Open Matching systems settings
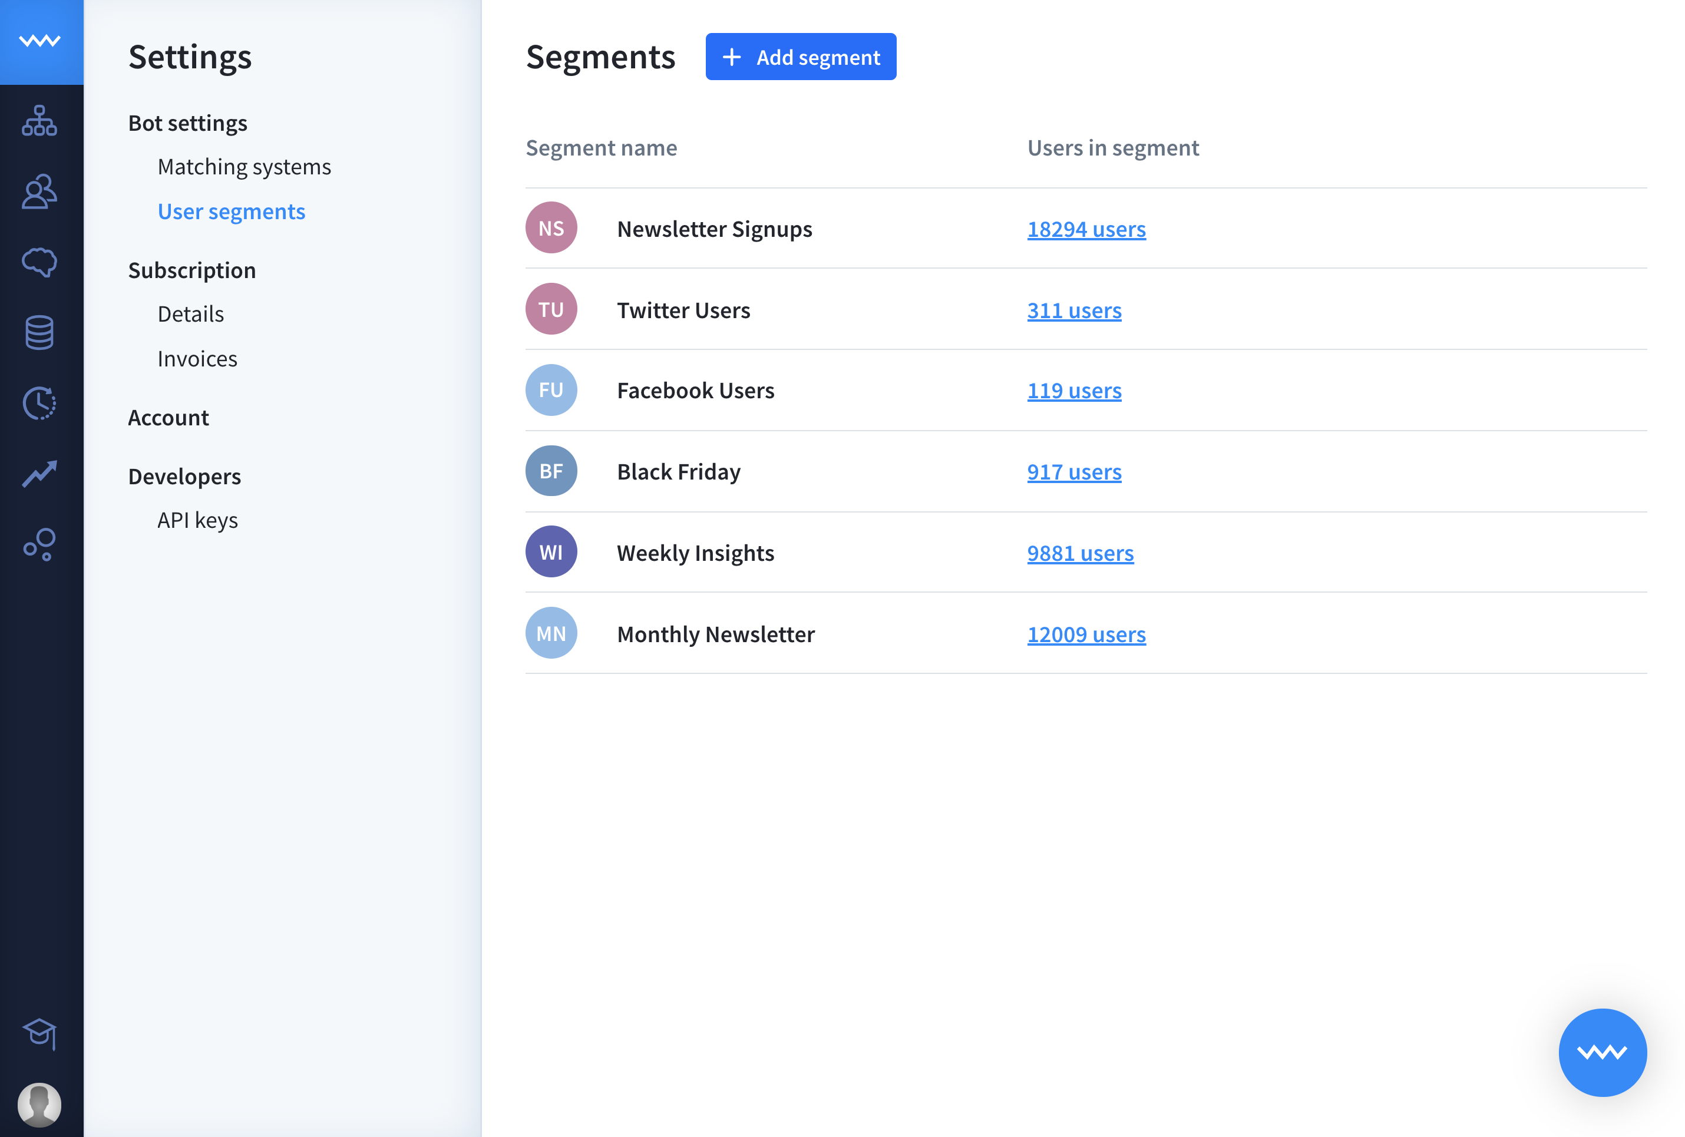This screenshot has width=1685, height=1137. point(245,166)
